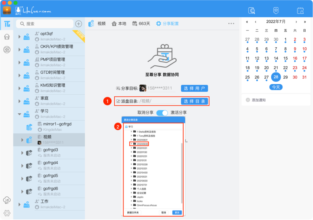Click the folder icon of Joplin in the dialog

(135, 197)
